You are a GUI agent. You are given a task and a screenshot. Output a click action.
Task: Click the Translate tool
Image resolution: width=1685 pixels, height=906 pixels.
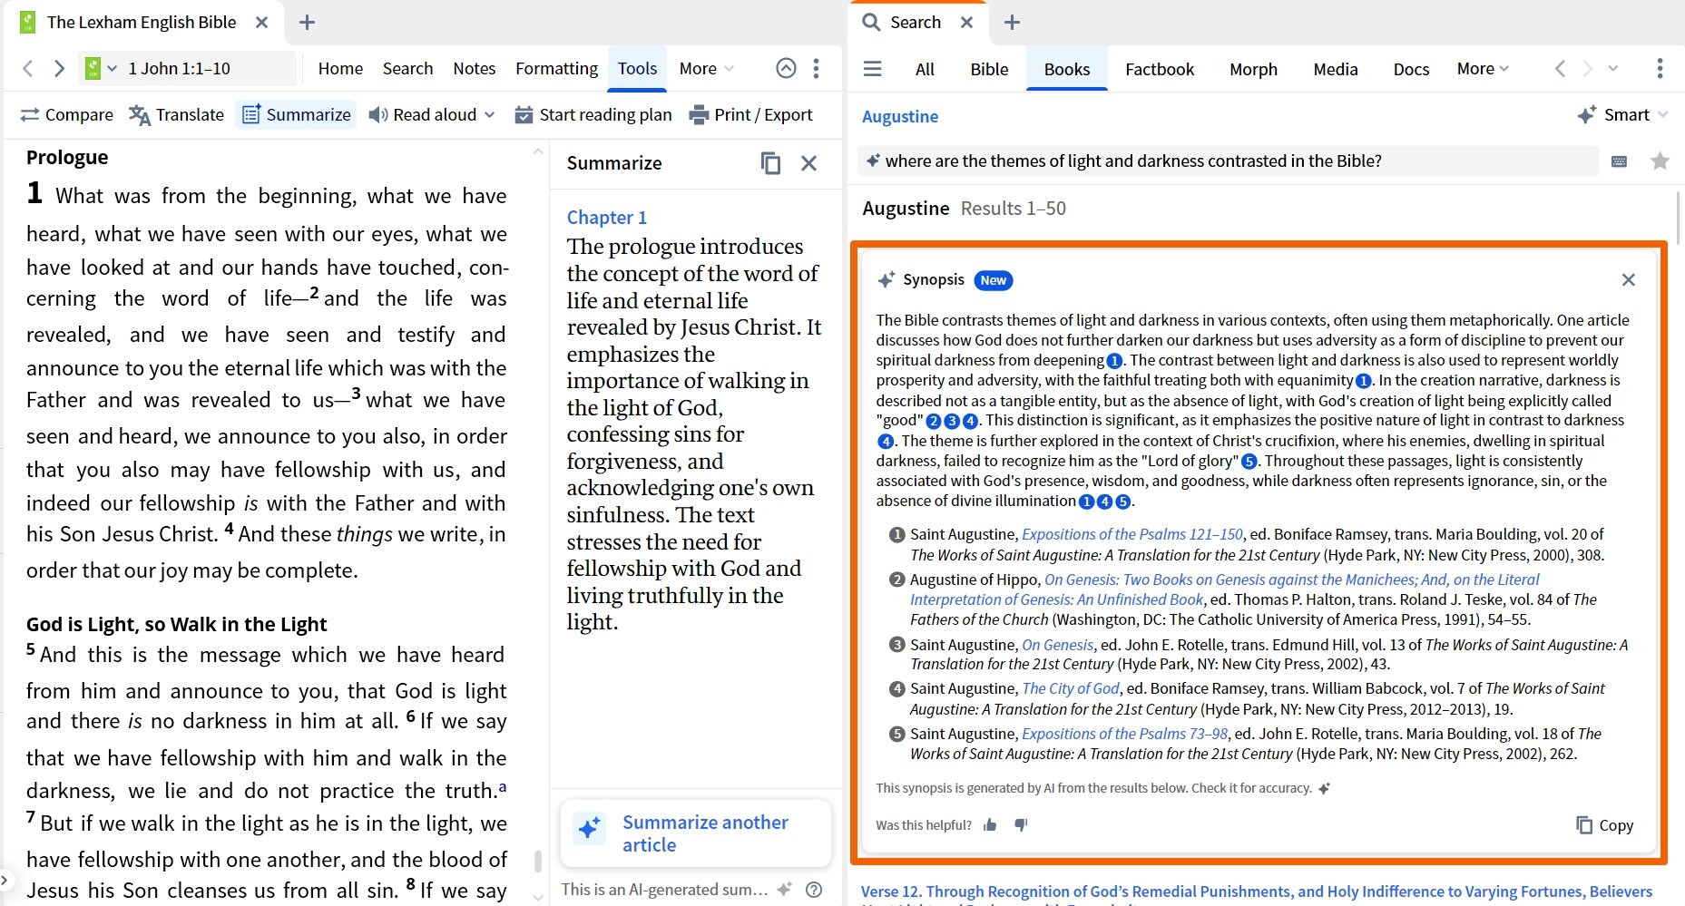(176, 114)
